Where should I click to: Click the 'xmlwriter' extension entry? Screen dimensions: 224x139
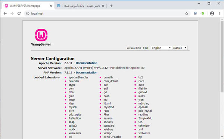(x=144, y=133)
